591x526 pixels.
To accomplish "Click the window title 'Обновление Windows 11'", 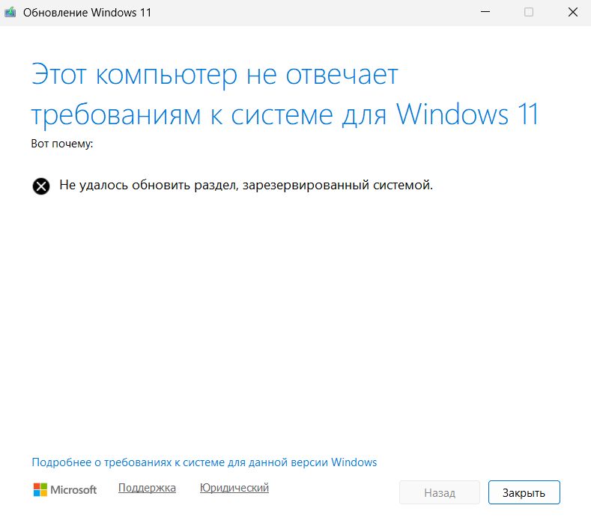I will 87,13.
